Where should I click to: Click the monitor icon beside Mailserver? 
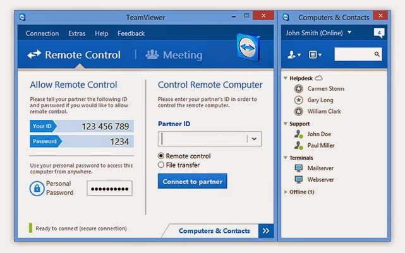pyautogui.click(x=299, y=168)
